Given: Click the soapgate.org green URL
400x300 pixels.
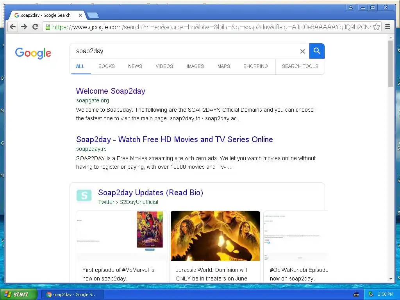Looking at the screenshot, I should coord(92,100).
